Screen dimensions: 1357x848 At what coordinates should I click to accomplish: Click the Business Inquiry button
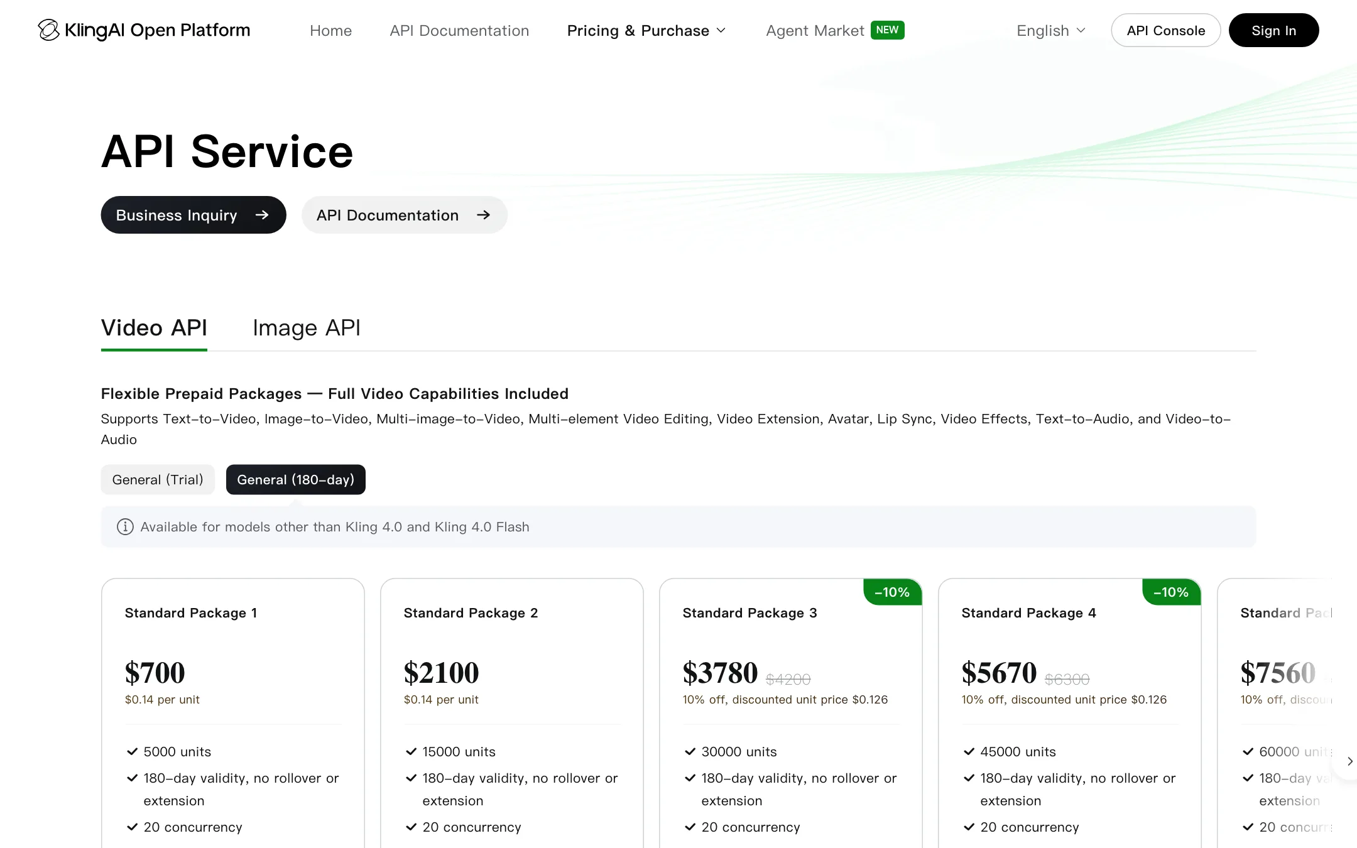[193, 215]
